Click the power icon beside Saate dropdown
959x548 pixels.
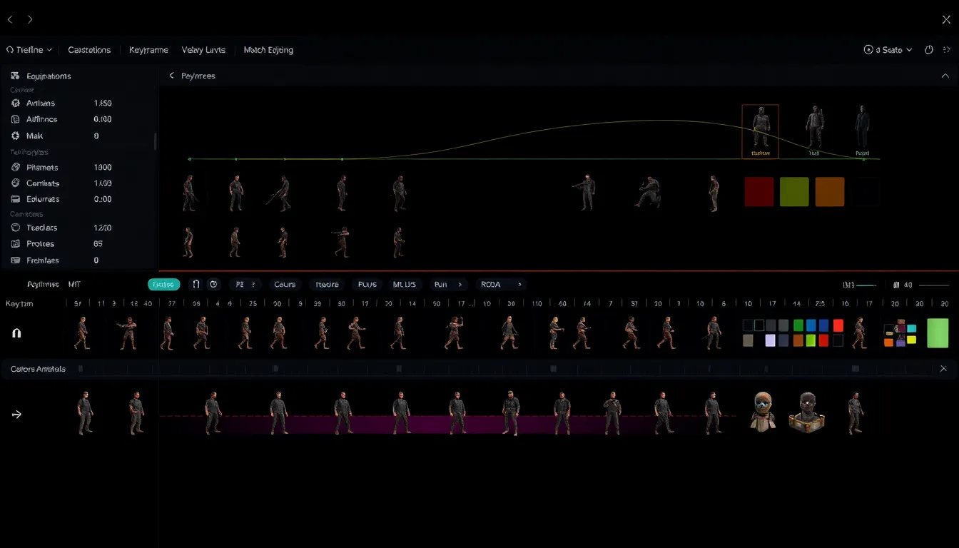click(x=929, y=50)
